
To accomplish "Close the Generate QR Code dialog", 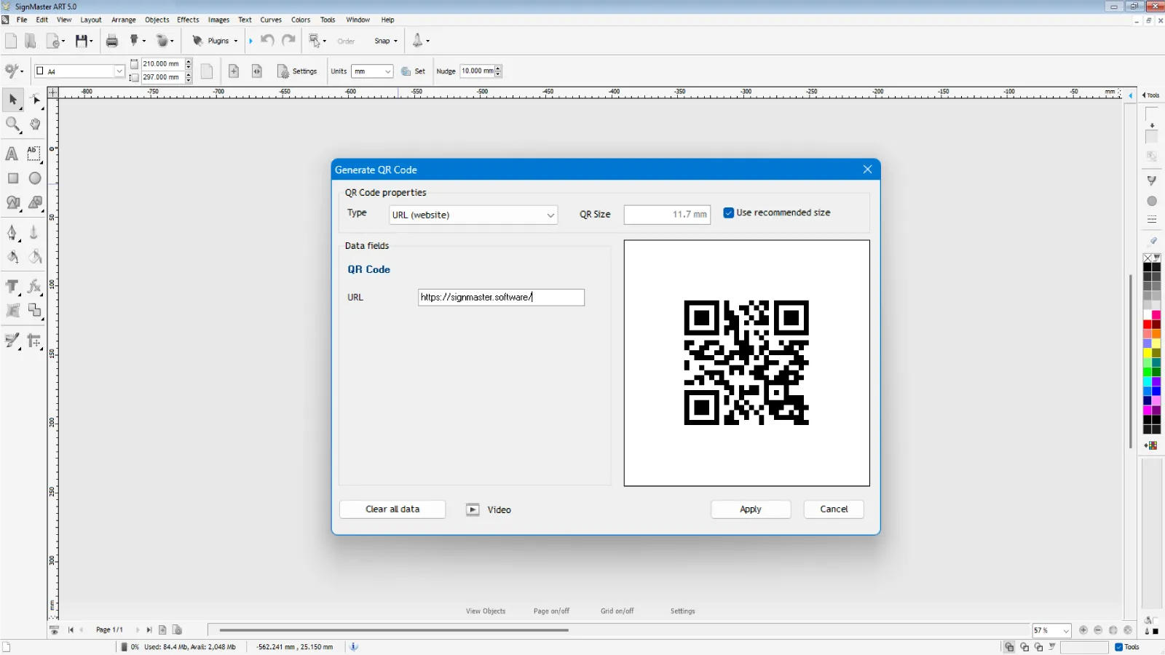I will [867, 170].
